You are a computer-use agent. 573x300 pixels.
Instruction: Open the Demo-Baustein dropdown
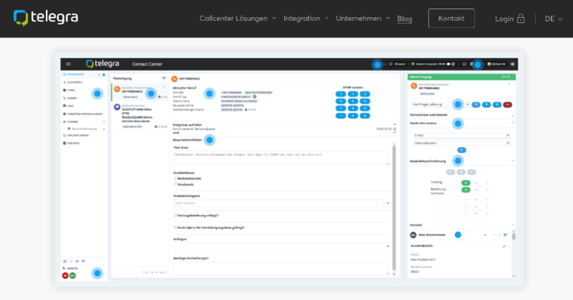461,143
